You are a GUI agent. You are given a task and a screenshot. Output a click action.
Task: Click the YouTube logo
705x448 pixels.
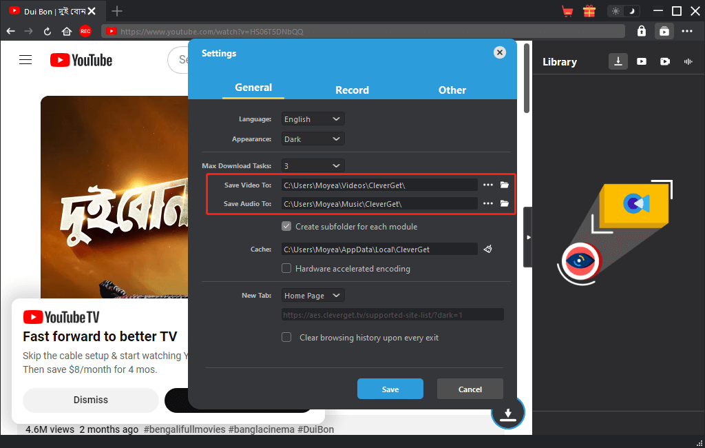pyautogui.click(x=81, y=60)
